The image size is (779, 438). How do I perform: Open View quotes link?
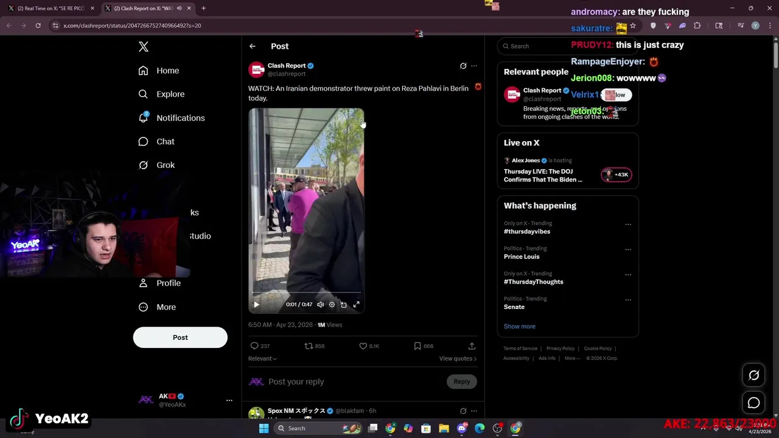[x=458, y=359]
